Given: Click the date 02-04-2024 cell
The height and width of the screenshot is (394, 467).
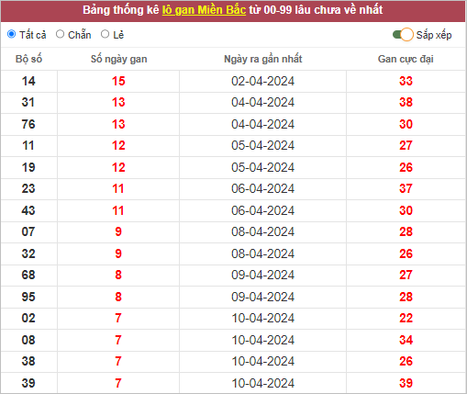Looking at the screenshot, I should click(x=262, y=81).
